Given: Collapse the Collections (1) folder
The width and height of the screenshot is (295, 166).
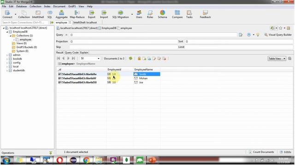Looking at the screenshot, I should point(11,36).
